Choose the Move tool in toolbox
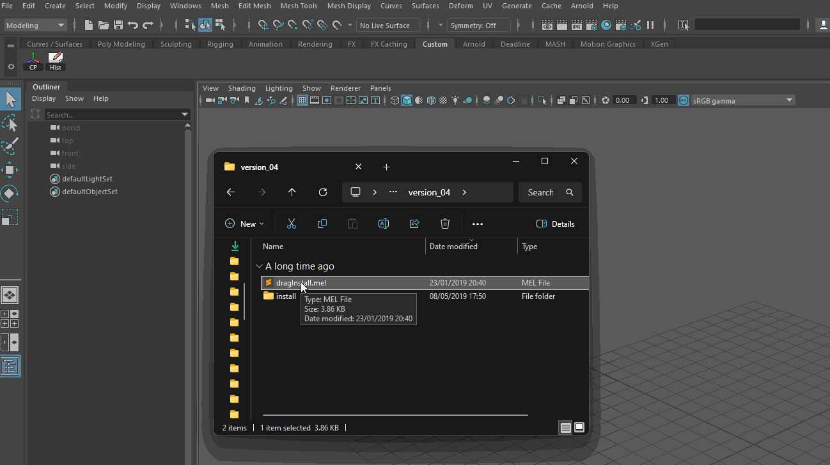Viewport: 830px width, 465px height. pos(10,170)
